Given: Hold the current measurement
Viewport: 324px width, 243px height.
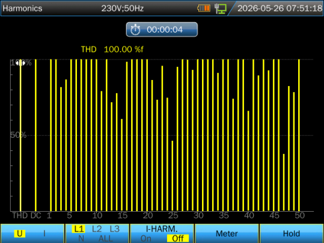Looking at the screenshot, I should coord(292,234).
